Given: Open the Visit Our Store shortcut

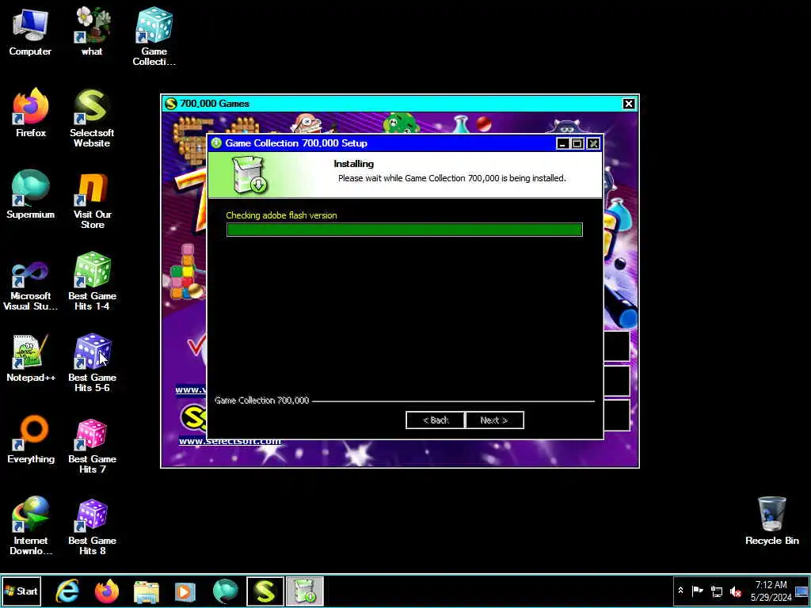Looking at the screenshot, I should pyautogui.click(x=92, y=199).
